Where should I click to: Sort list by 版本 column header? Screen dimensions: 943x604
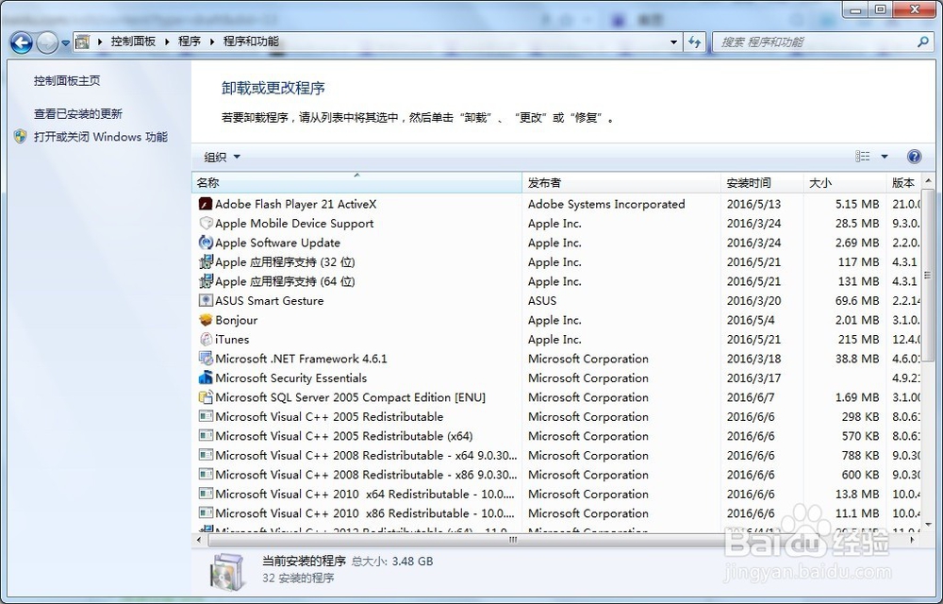[903, 182]
